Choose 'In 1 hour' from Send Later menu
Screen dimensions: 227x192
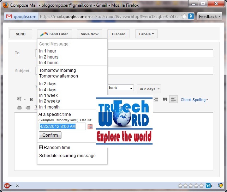48,51
